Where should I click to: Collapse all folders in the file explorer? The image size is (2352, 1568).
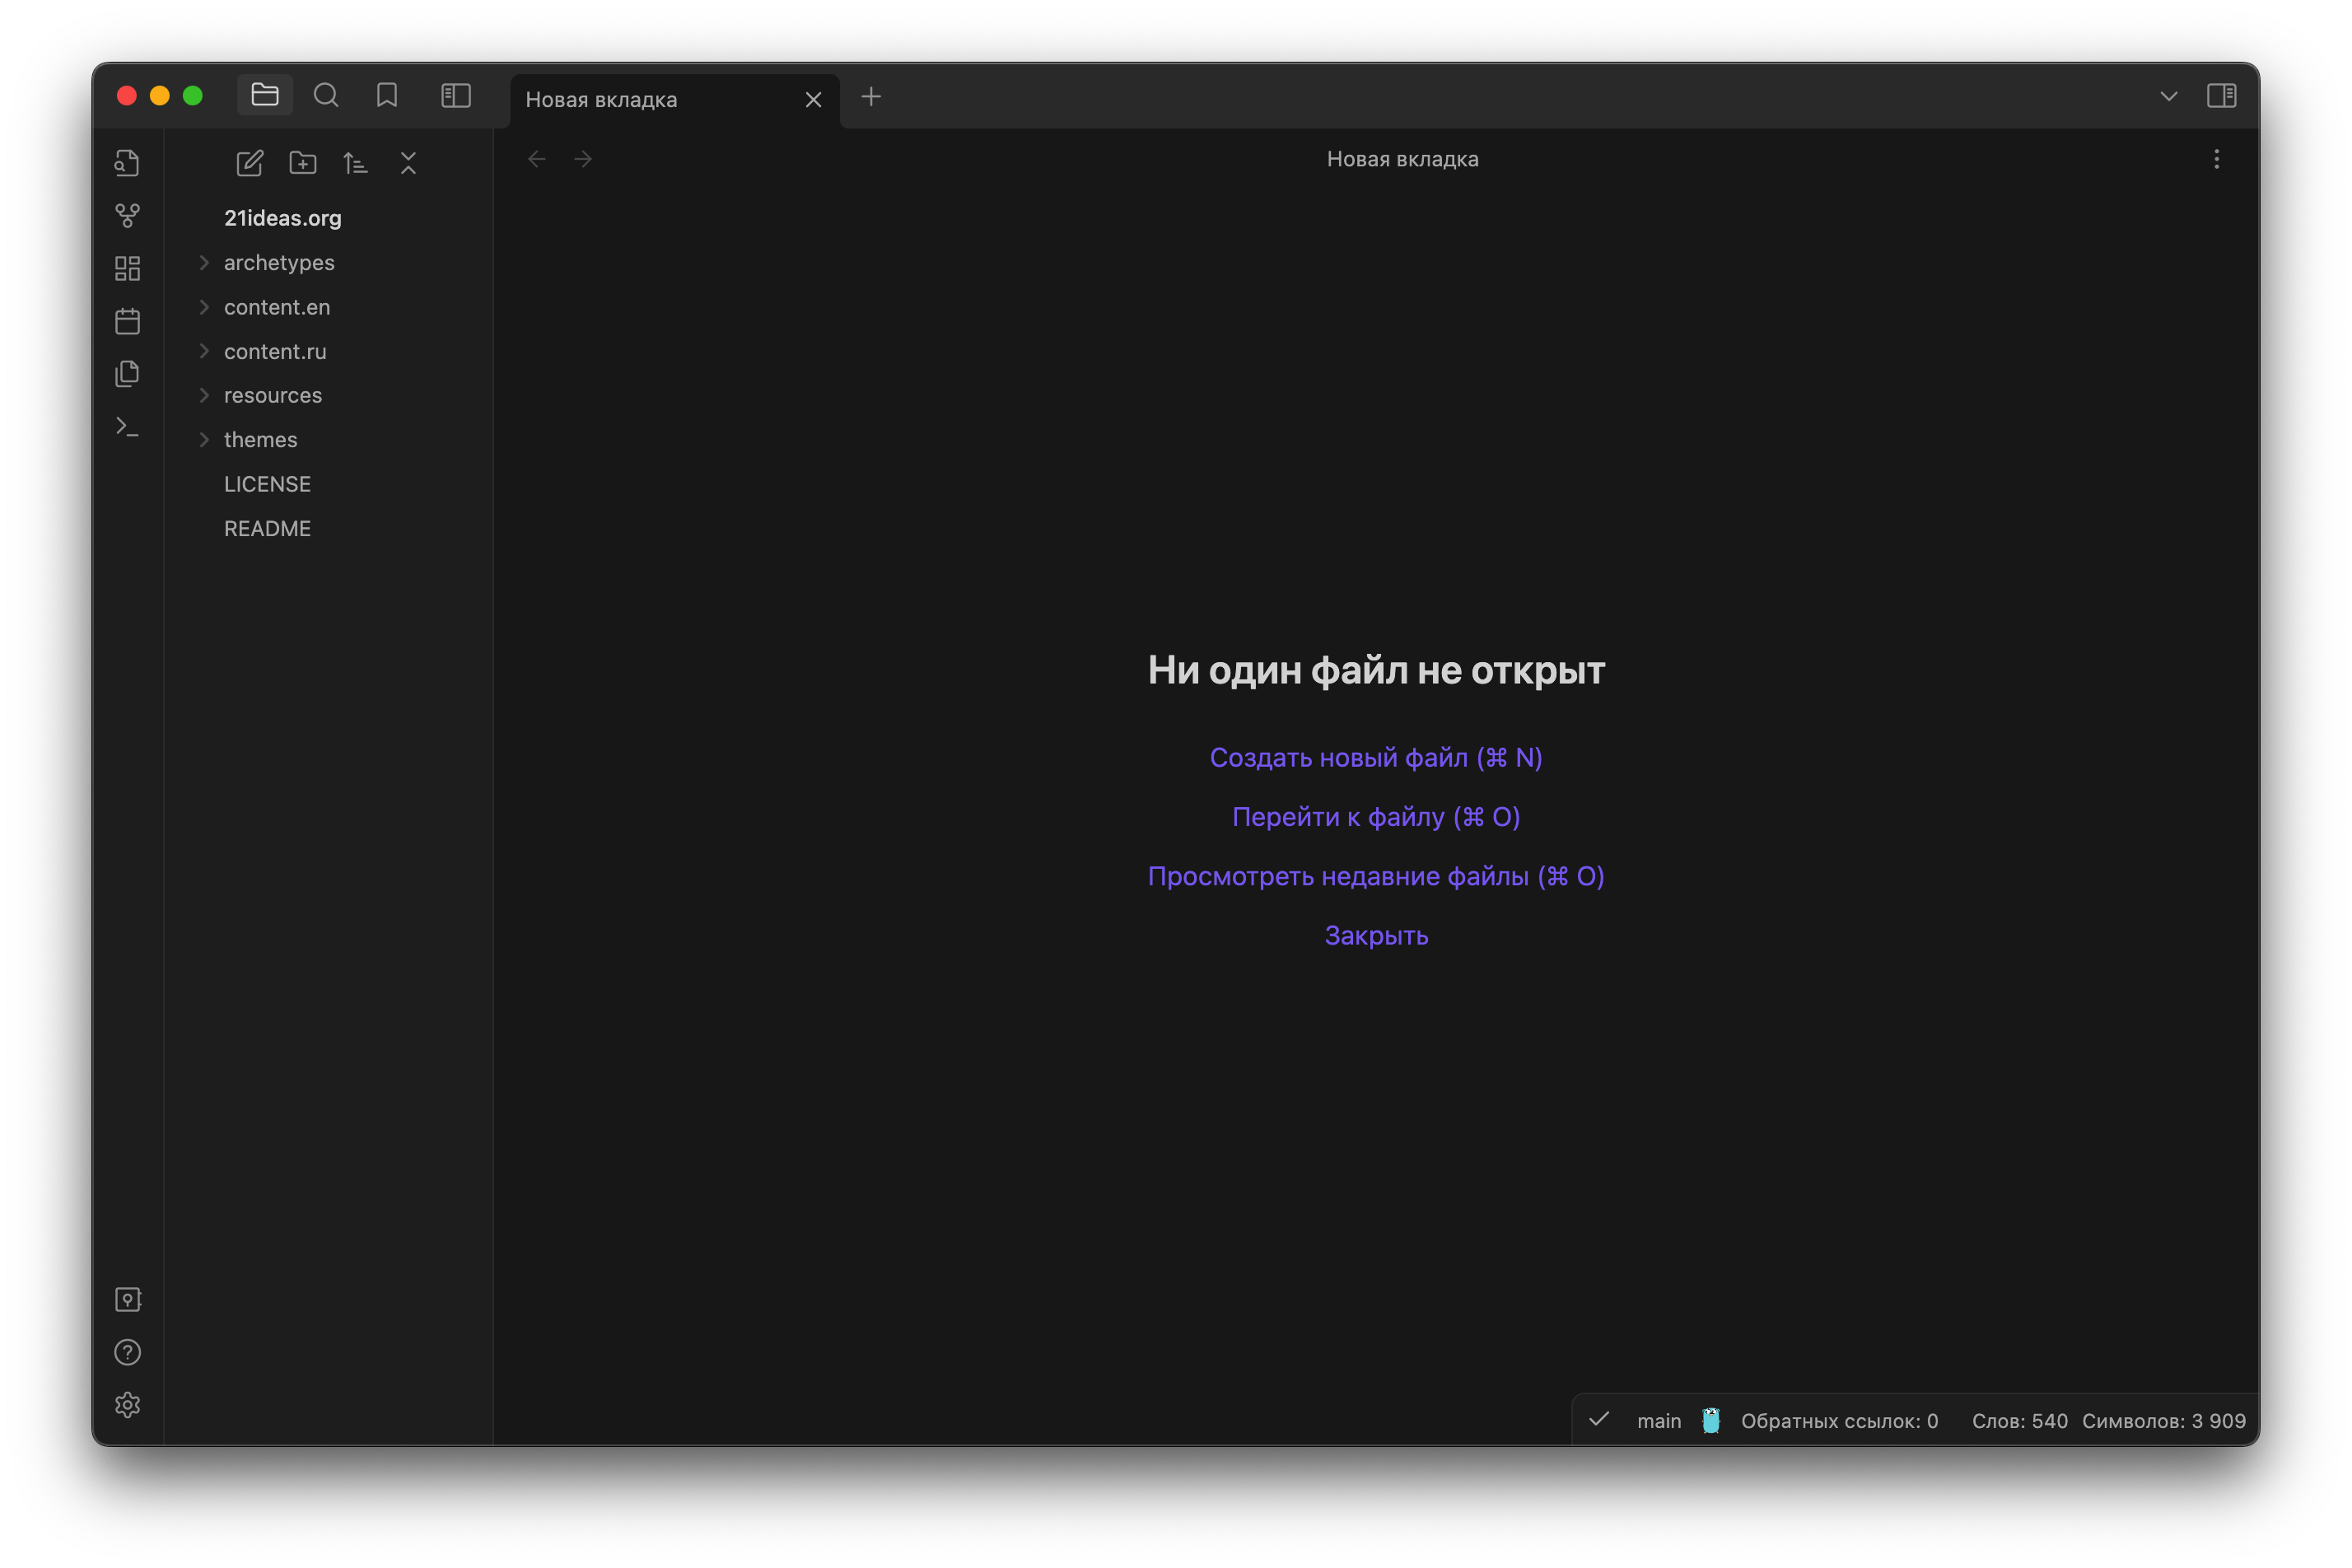408,163
